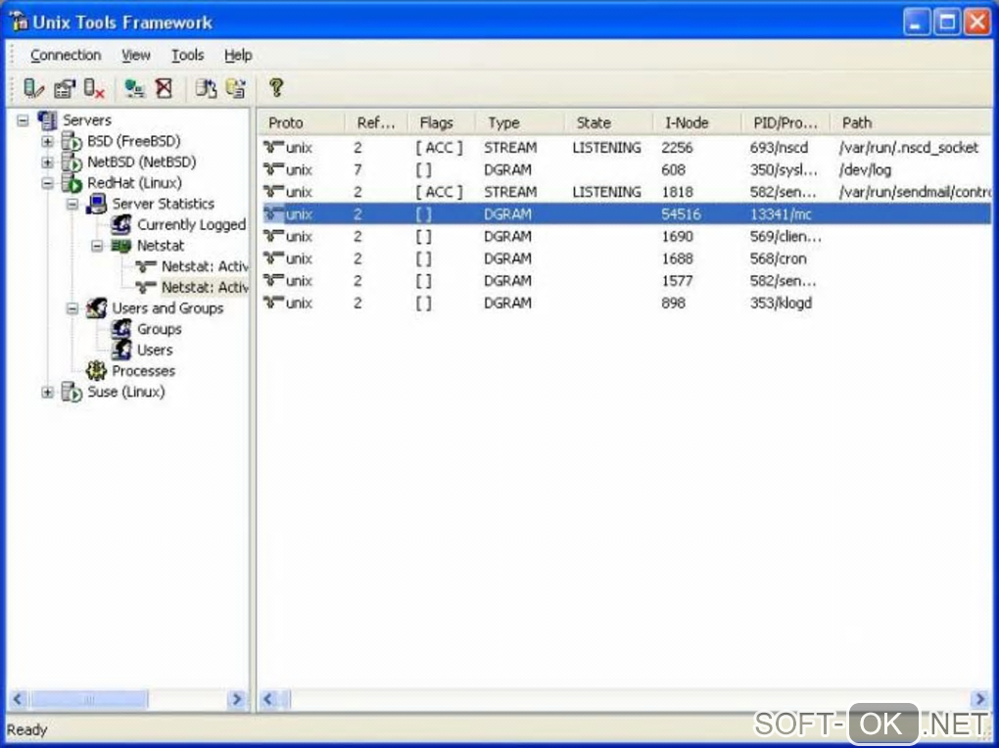Expand the BSD (FreeBSD) node
The height and width of the screenshot is (748, 999).
coord(48,141)
